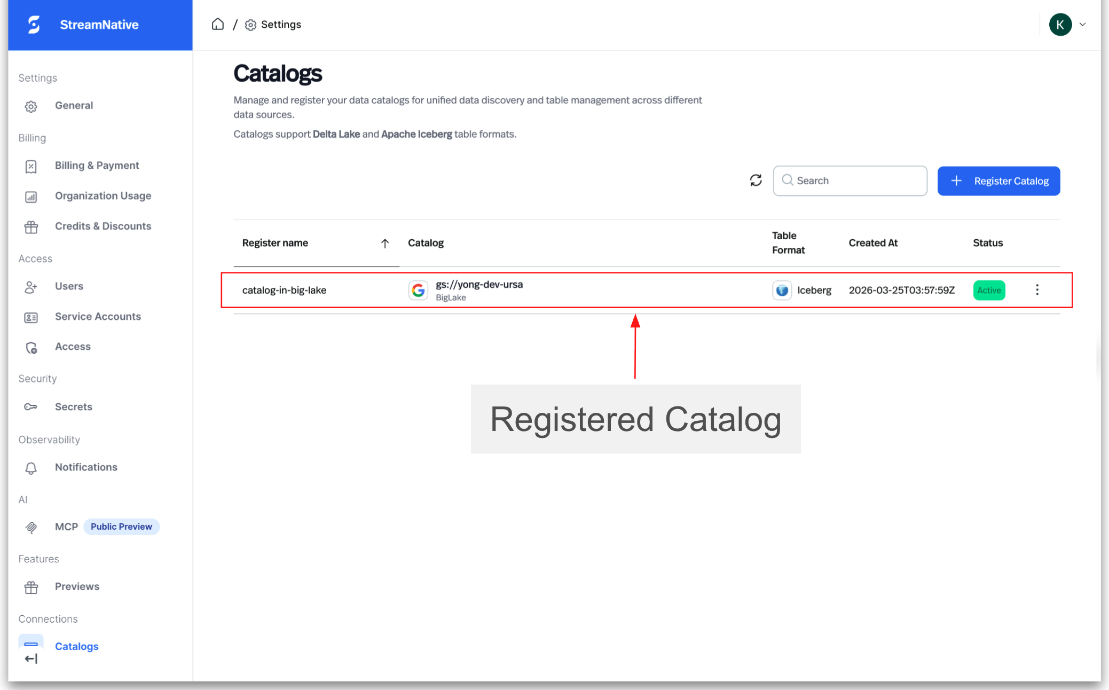Screen dimensions: 1109x690
Task: Click the user avatar K
Action: [1060, 25]
